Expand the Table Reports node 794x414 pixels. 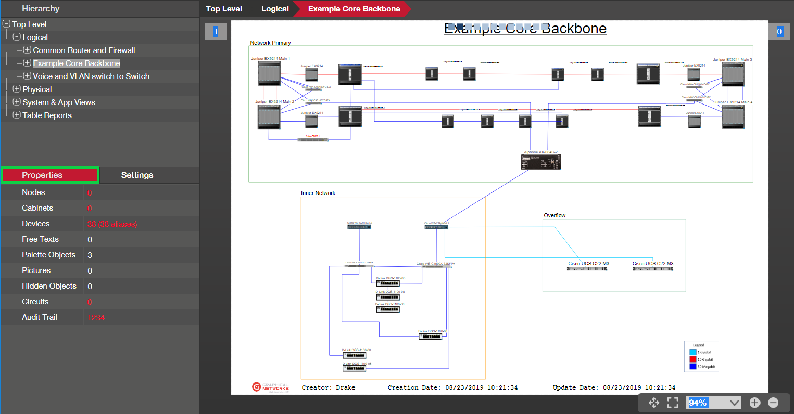point(17,115)
